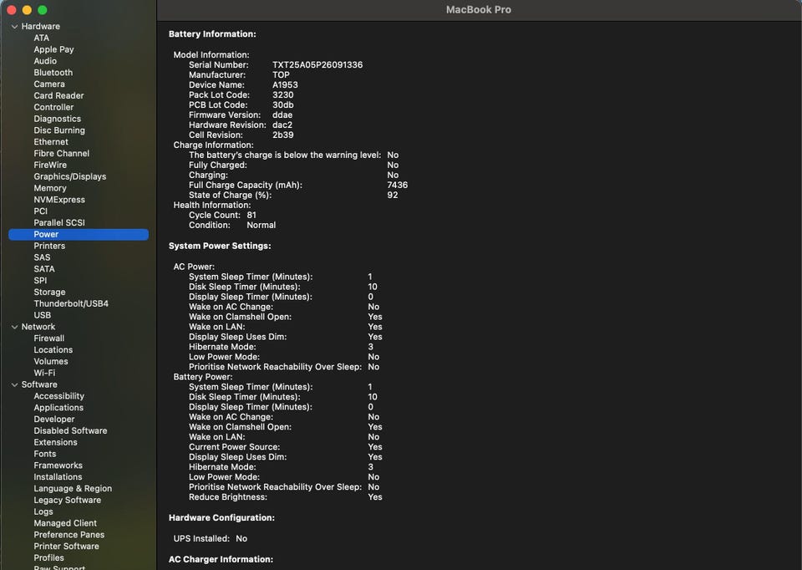Screen dimensions: 802x570
Task: Click the Cycle Count value 81
Action: [x=251, y=216]
